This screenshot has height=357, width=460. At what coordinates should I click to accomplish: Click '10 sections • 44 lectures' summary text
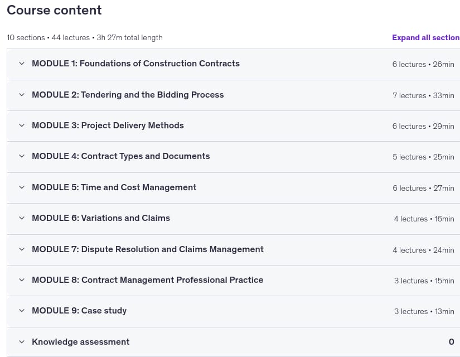click(48, 37)
